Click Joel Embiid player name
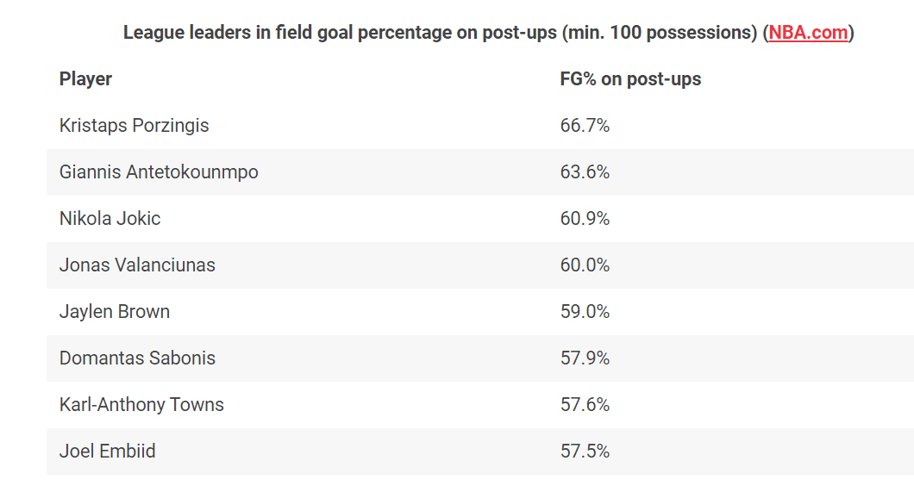Image resolution: width=914 pixels, height=486 pixels. pos(107,452)
